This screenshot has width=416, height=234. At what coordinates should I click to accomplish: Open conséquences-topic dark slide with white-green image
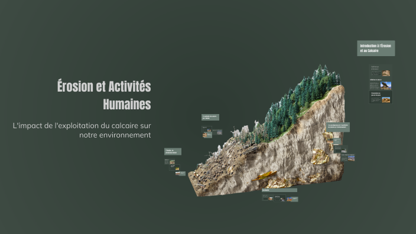coord(340,149)
